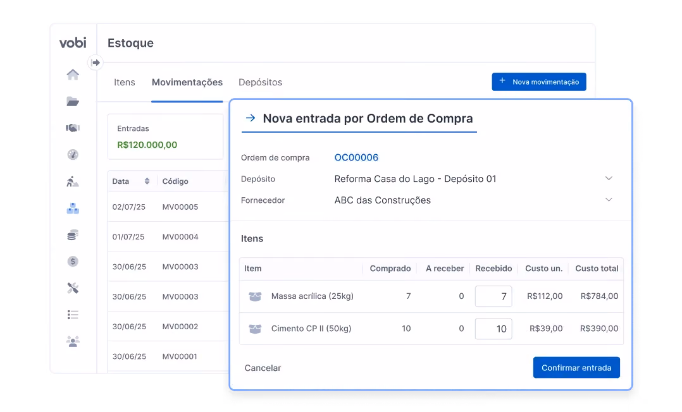Screen dimensions: 682x412
Task: Open the dollar sign sidebar icon
Action: coord(73,261)
